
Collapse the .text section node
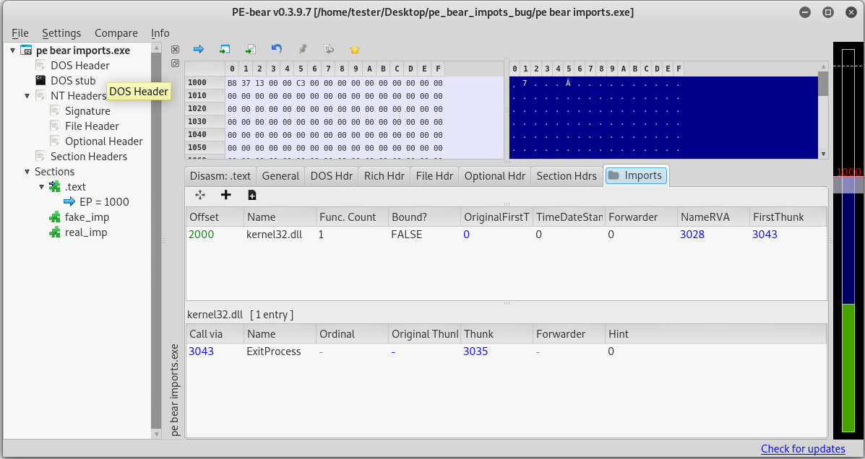[x=41, y=186]
